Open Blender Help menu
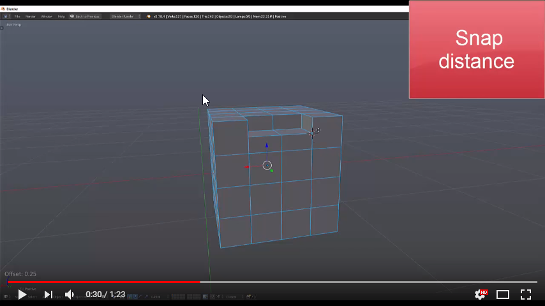 tap(61, 17)
